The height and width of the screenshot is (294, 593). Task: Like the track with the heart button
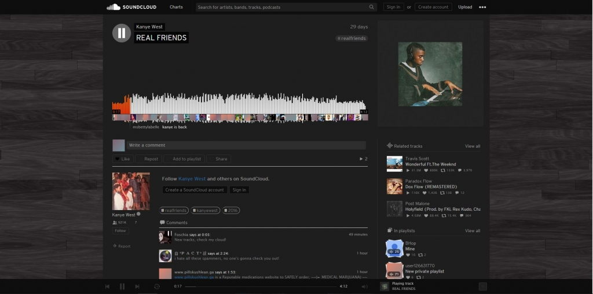(123, 159)
